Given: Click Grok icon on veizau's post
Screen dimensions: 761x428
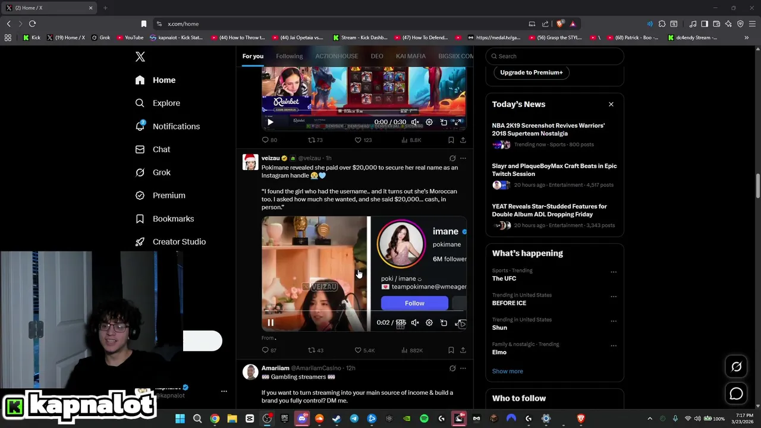Looking at the screenshot, I should click(x=452, y=158).
